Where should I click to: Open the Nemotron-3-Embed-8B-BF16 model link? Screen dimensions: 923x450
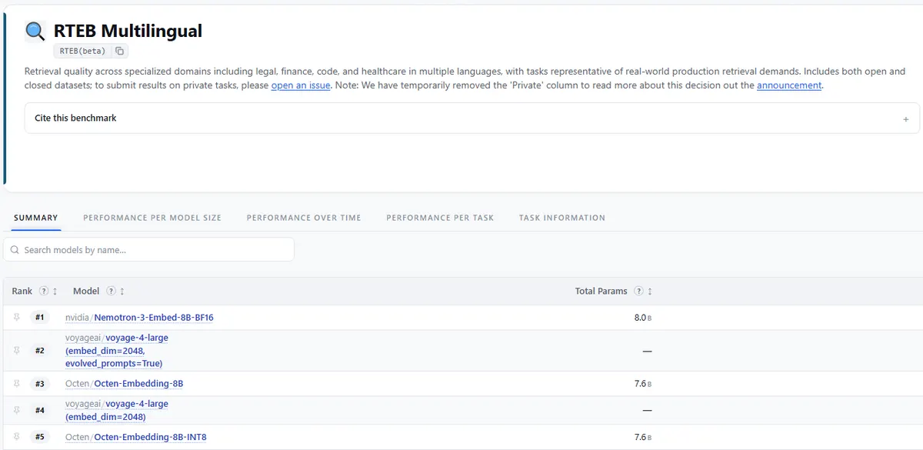(x=154, y=317)
